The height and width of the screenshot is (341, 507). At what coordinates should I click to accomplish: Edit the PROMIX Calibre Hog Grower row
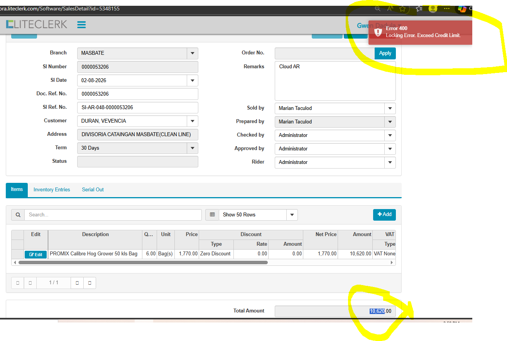(x=35, y=255)
